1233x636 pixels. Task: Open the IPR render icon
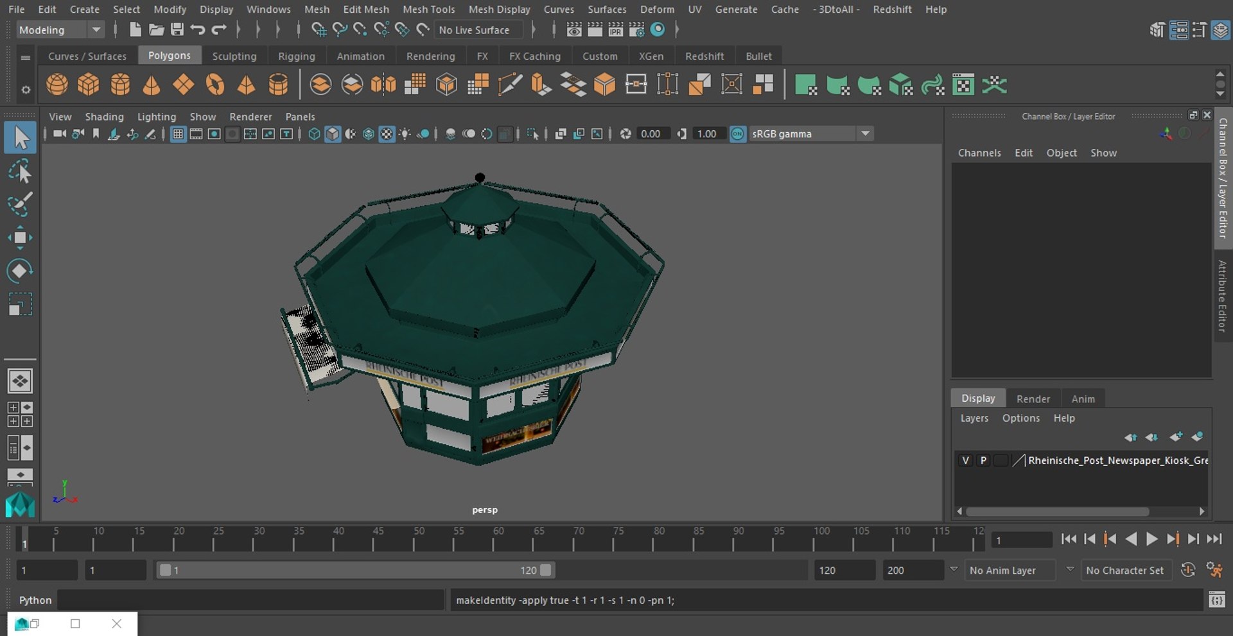click(615, 30)
